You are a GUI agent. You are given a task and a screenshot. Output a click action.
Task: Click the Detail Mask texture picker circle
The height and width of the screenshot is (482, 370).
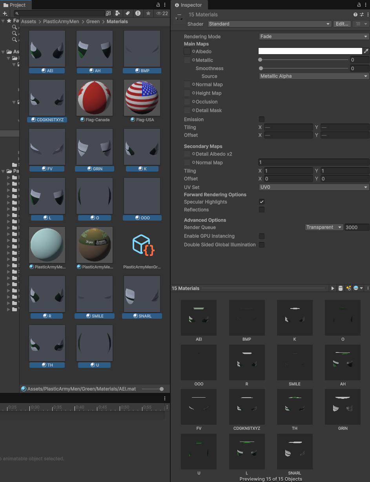[193, 110]
